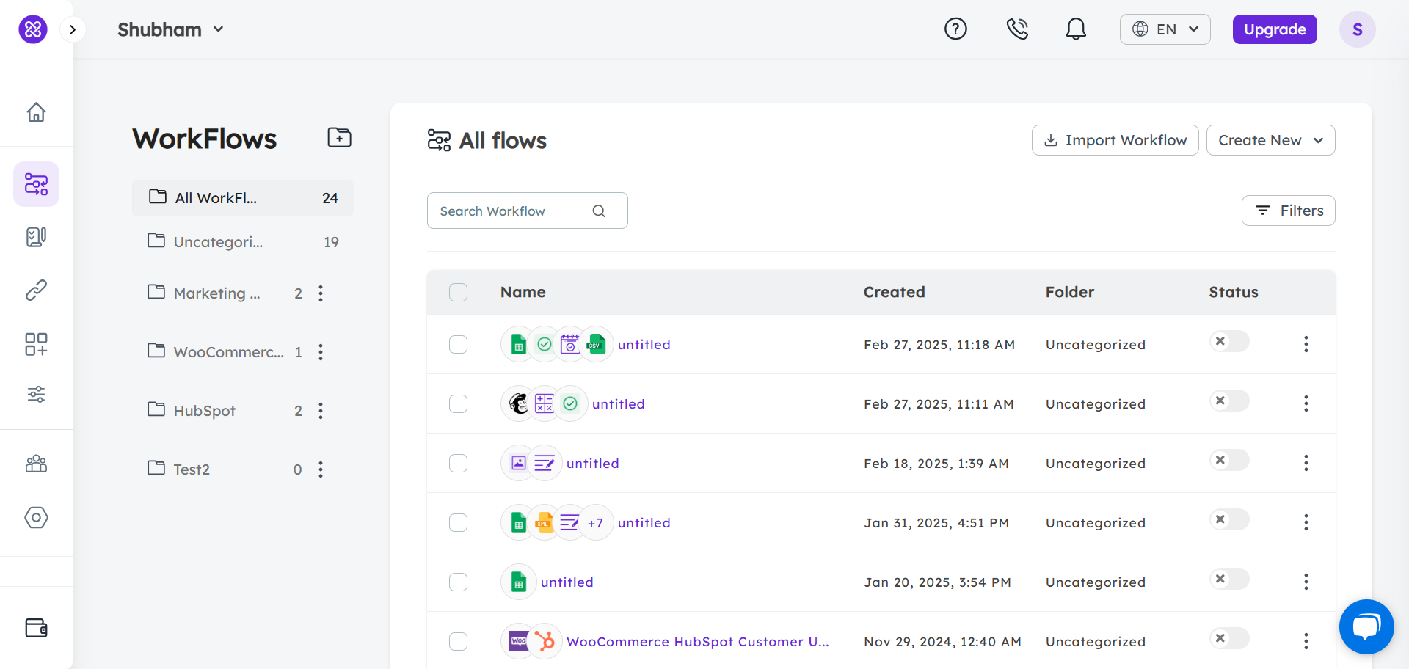The image size is (1409, 669).
Task: Open Test2 folder options menu
Action: [321, 469]
